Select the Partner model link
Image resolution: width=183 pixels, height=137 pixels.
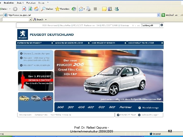pyautogui.click(x=126, y=107)
